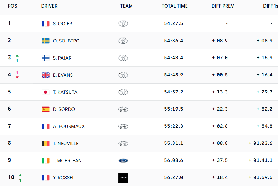Click the Irish flag next to J. McErlean
Screen dimensions: 278x186
point(45,161)
